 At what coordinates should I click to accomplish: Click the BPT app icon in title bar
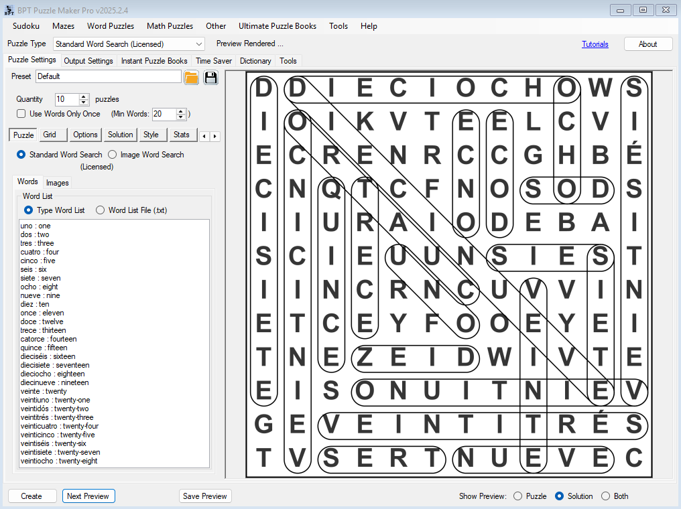click(x=9, y=9)
